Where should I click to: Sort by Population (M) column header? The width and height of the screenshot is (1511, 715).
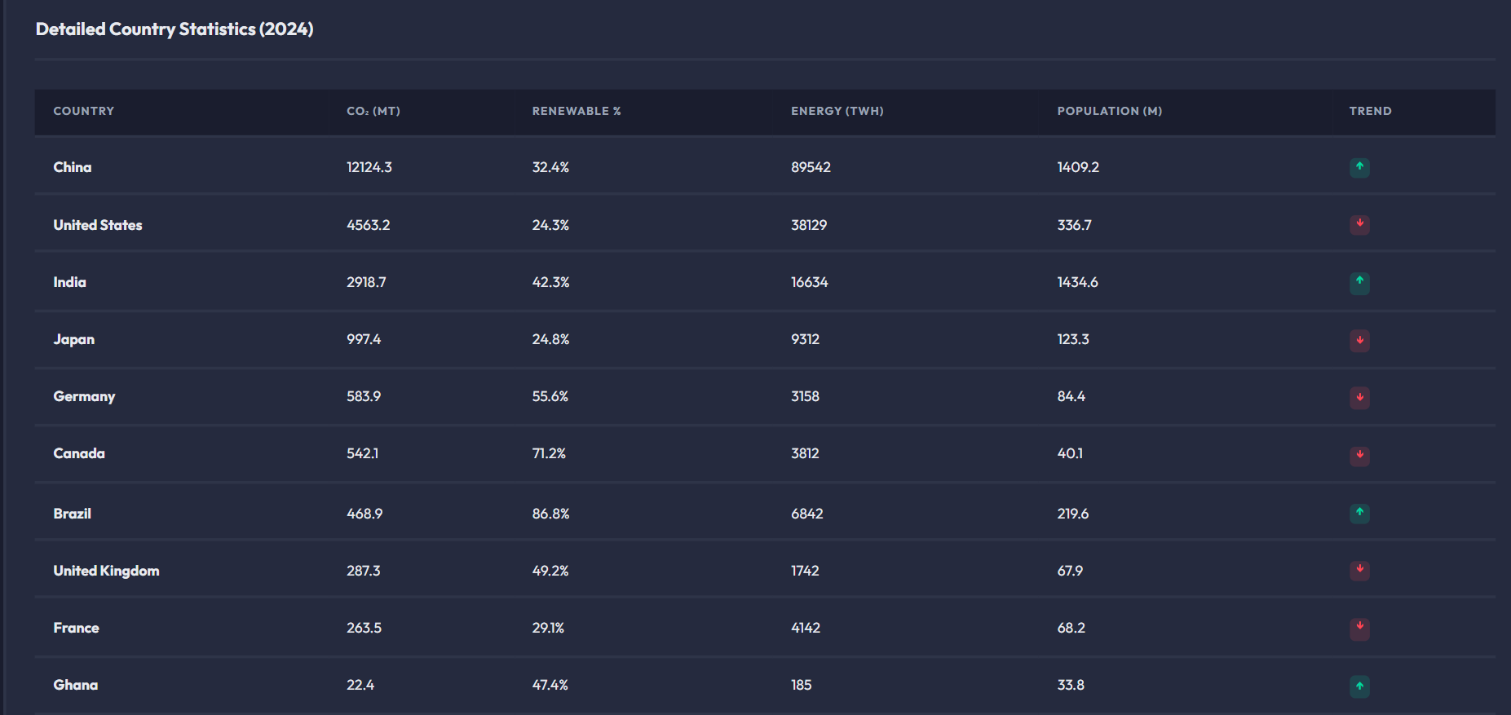coord(1109,111)
